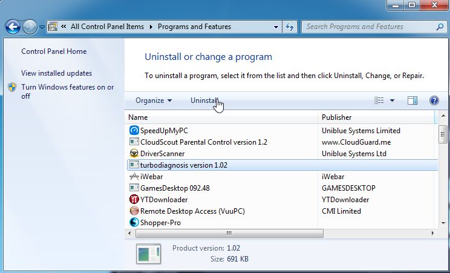Open the Organize dropdown menu

coord(154,100)
